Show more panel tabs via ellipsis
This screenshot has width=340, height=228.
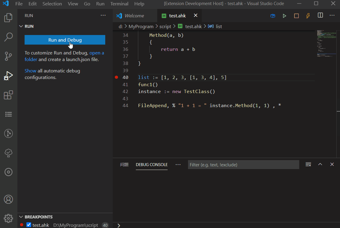[178, 165]
